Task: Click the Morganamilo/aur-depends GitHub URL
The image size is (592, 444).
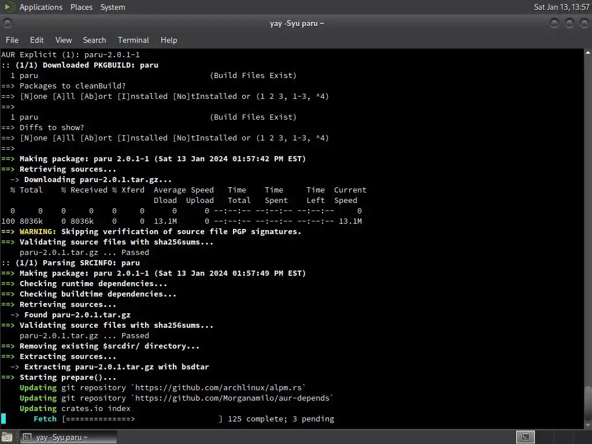Action: click(x=232, y=398)
